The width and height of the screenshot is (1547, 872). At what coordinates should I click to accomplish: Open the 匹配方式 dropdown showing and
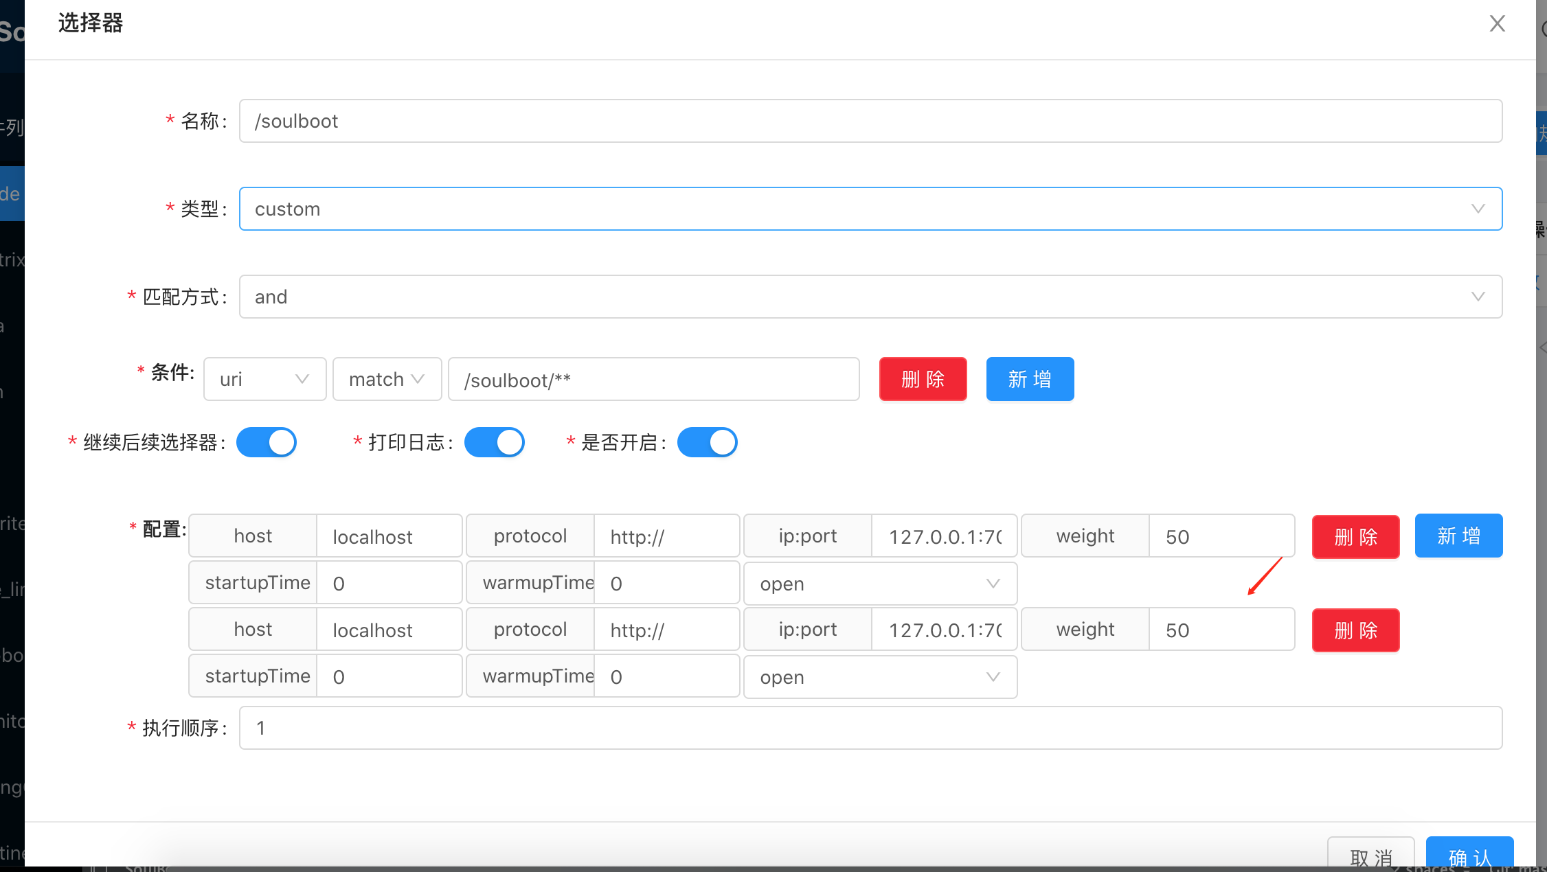(x=870, y=297)
